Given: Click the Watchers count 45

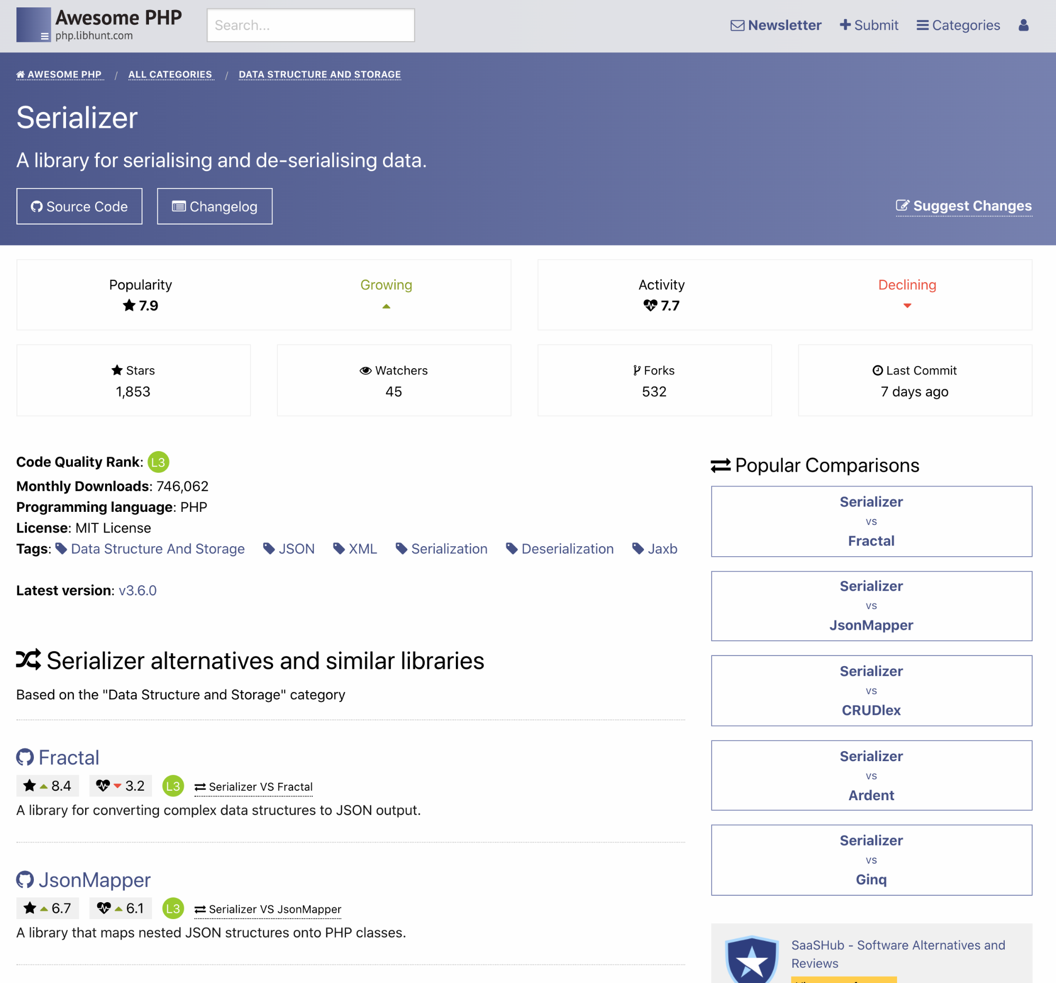Looking at the screenshot, I should (394, 391).
